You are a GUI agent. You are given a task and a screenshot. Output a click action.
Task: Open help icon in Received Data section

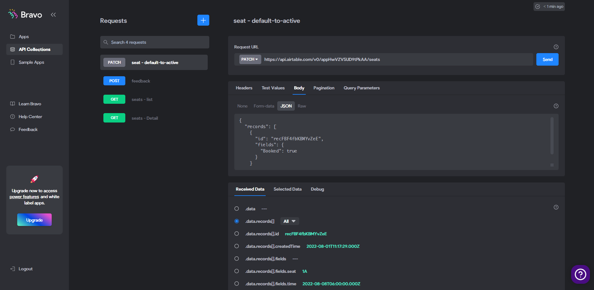pos(556,207)
